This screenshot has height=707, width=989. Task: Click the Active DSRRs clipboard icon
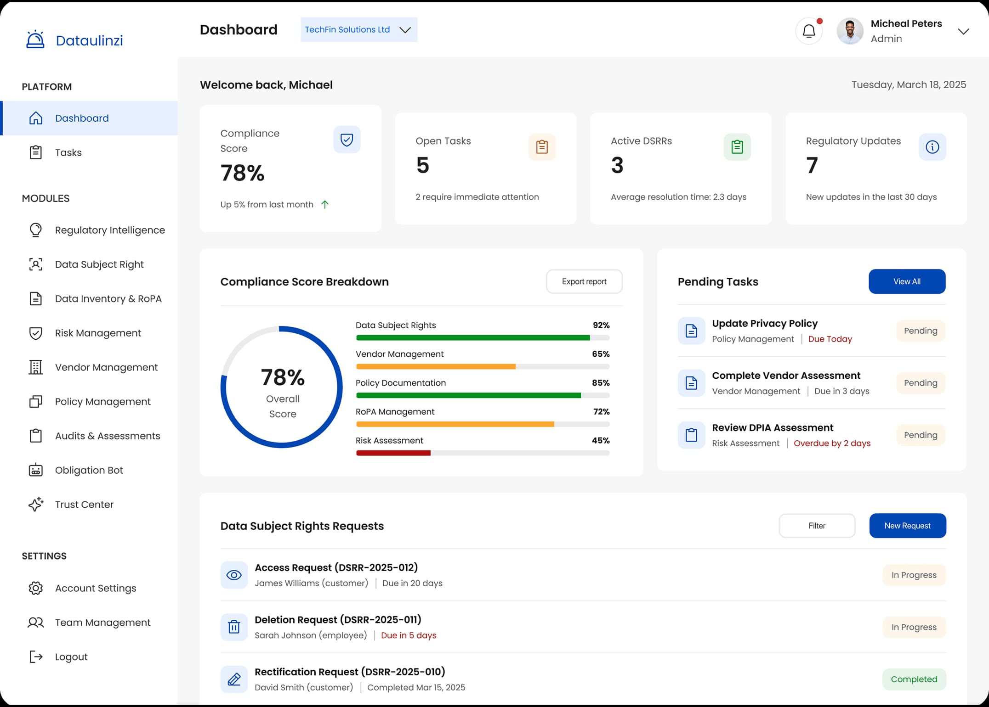[737, 147]
